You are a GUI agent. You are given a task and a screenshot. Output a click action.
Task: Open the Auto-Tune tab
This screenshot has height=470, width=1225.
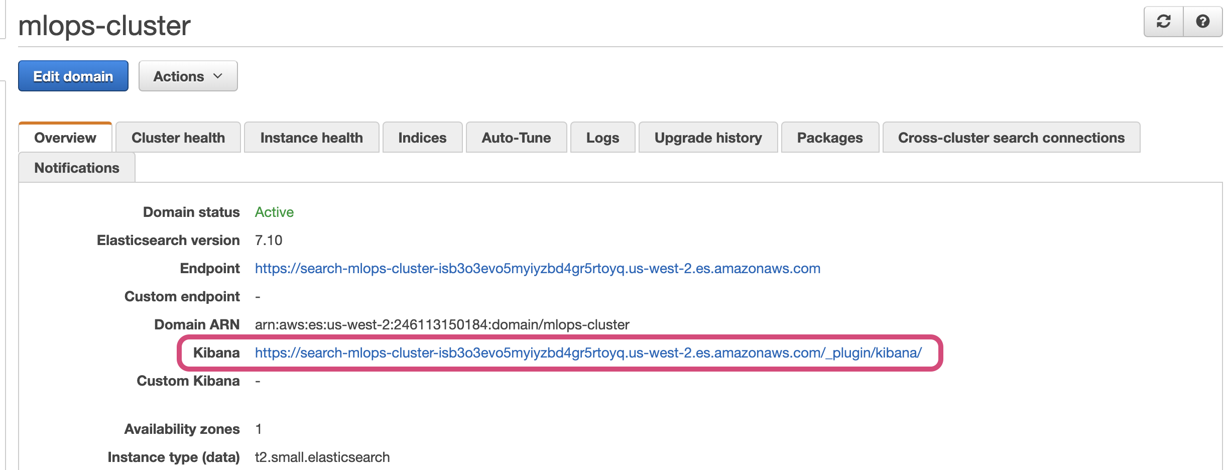(x=516, y=138)
